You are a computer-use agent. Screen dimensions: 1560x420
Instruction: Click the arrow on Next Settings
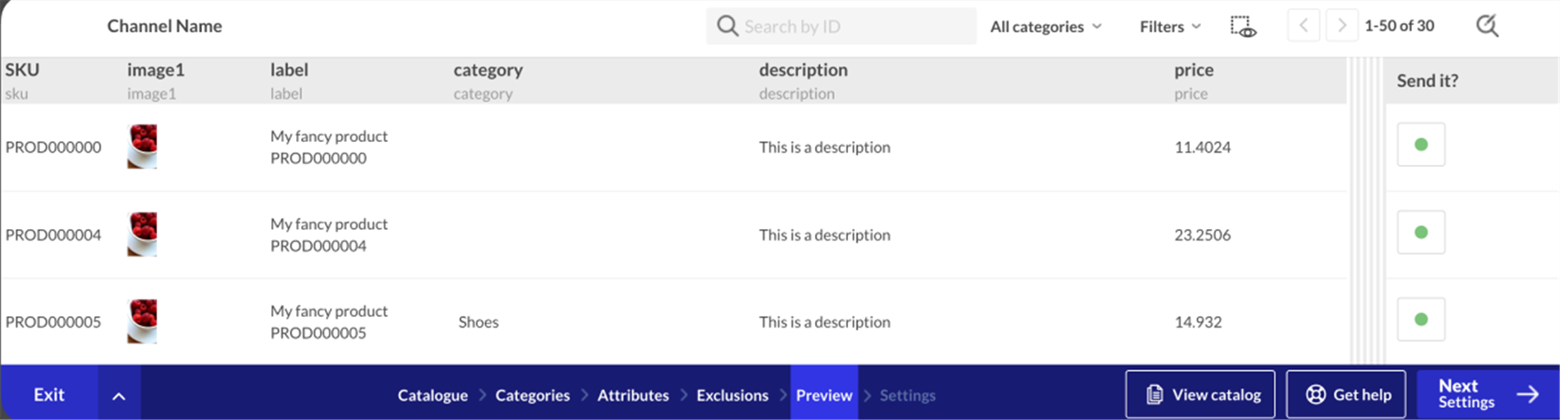[x=1528, y=394]
